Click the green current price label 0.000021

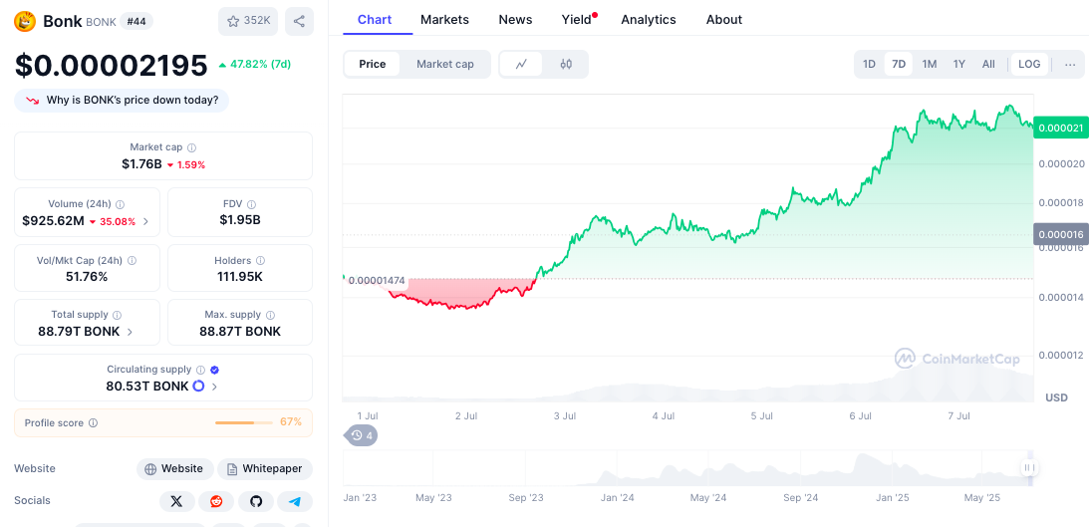point(1060,128)
